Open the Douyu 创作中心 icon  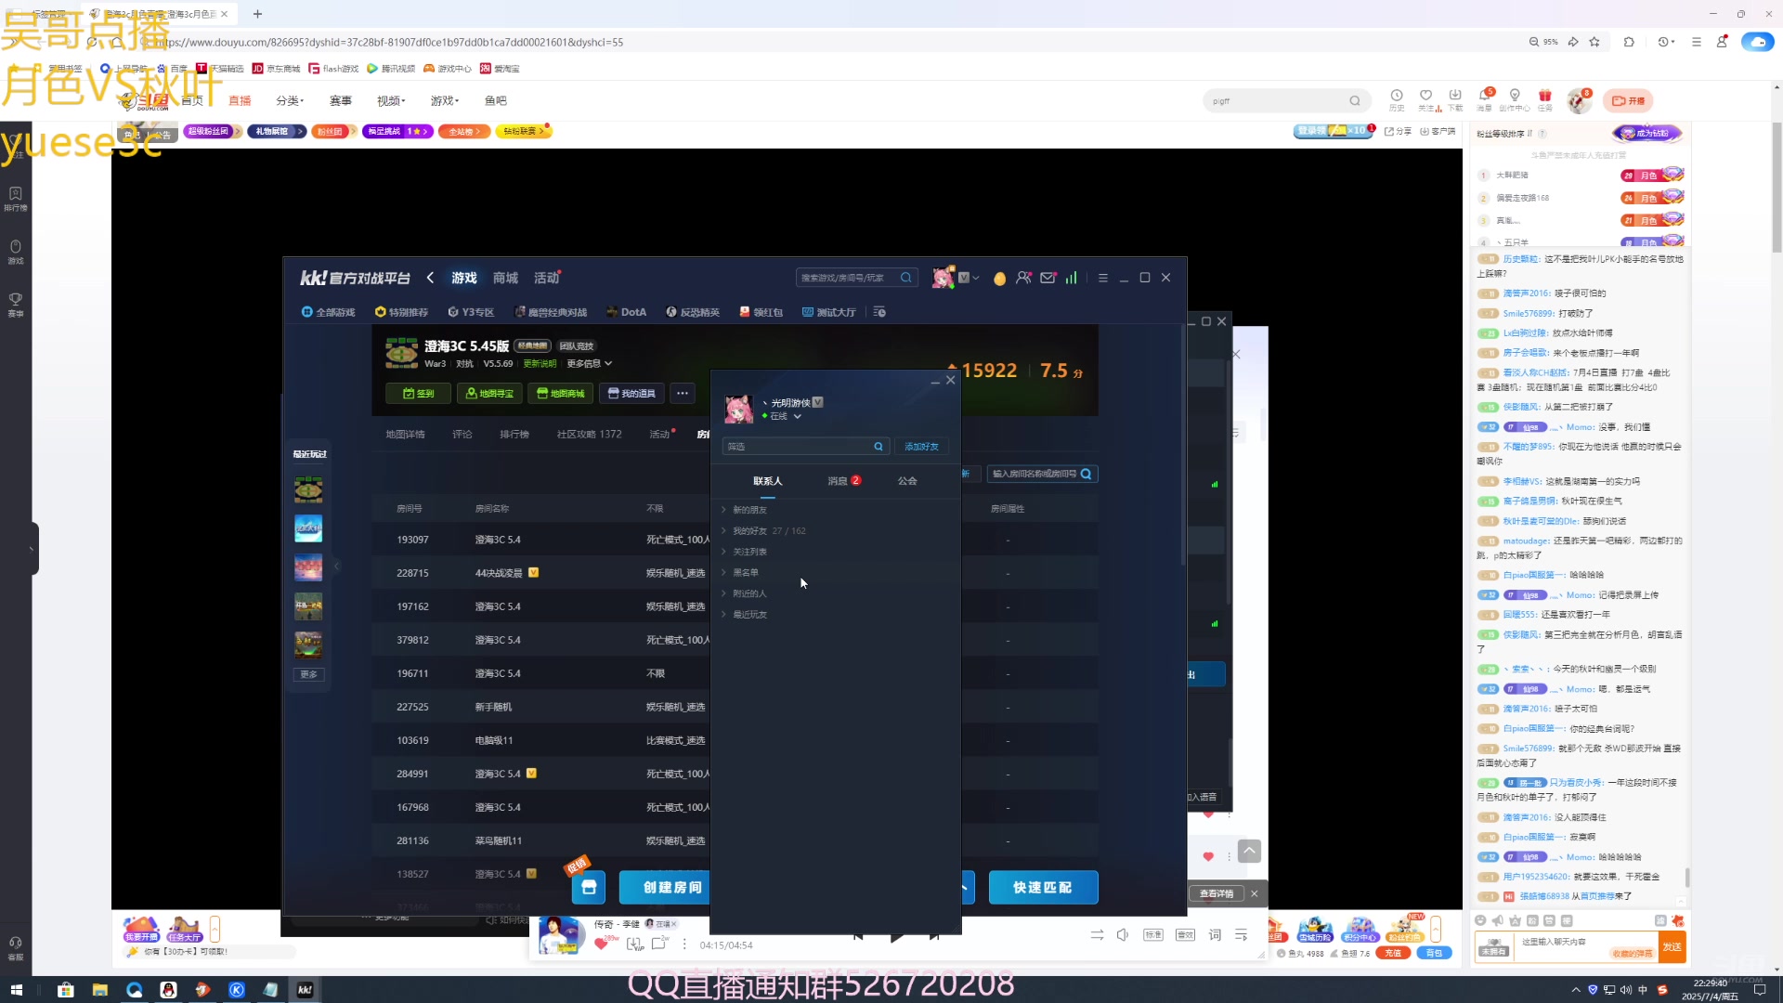1515,100
